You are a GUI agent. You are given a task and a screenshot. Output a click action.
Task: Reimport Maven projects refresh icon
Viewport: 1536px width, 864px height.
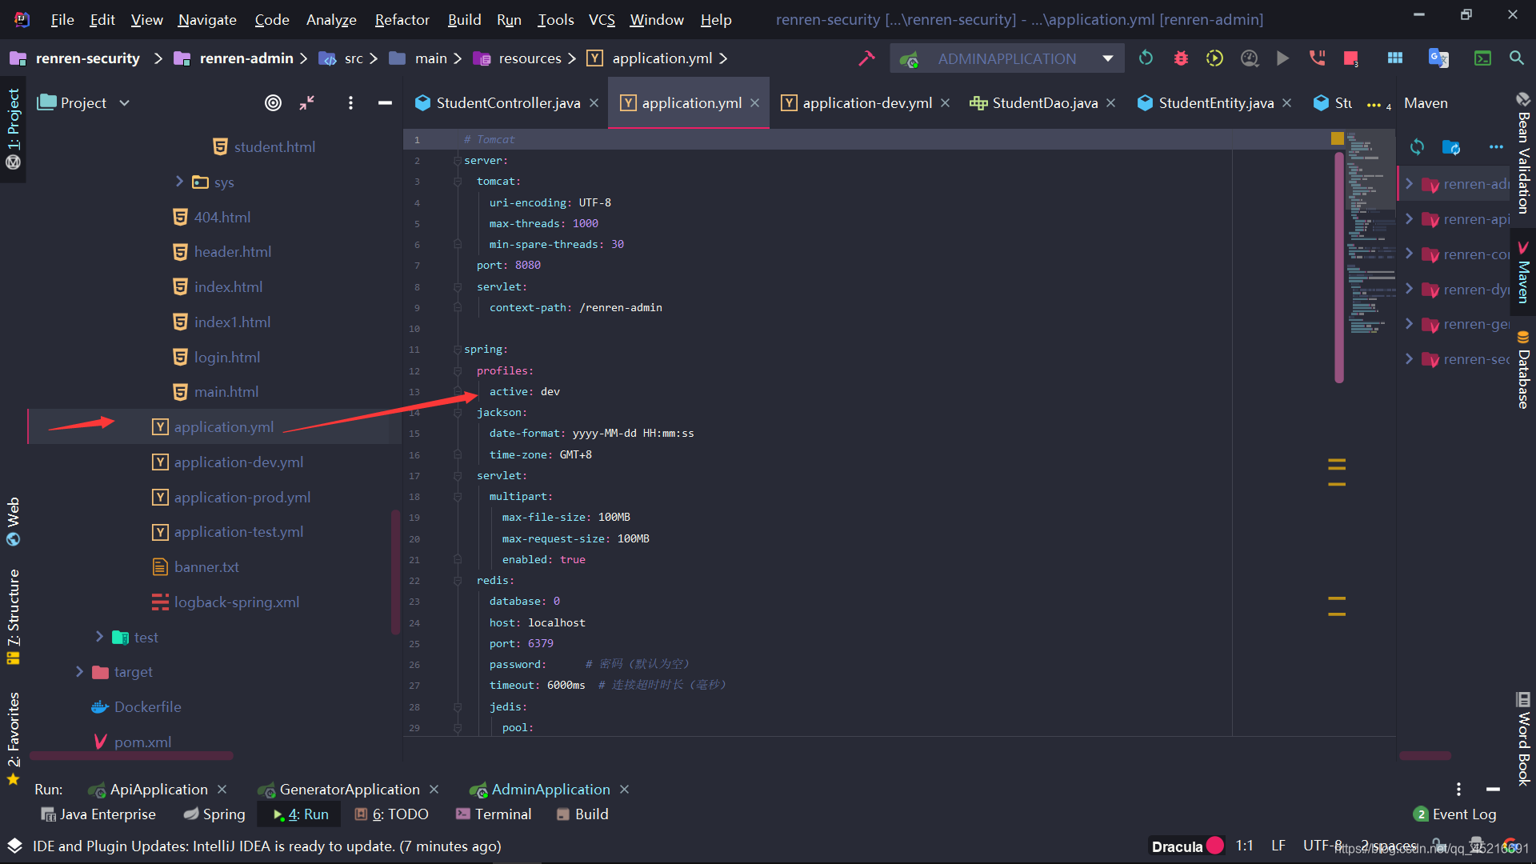point(1417,147)
